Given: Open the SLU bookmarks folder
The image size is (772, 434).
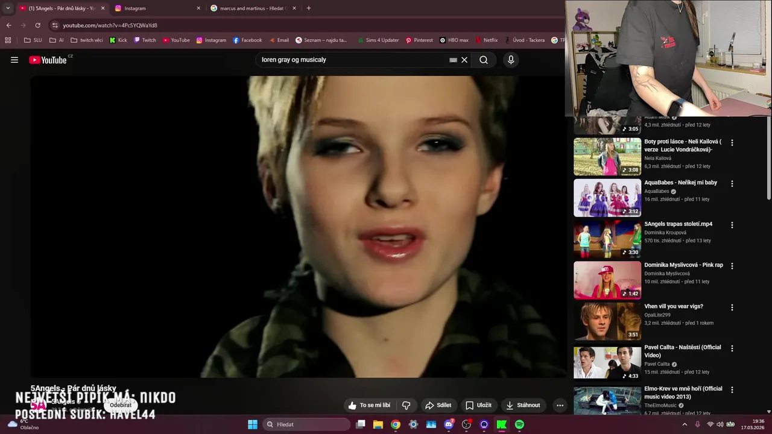Looking at the screenshot, I should pos(33,40).
